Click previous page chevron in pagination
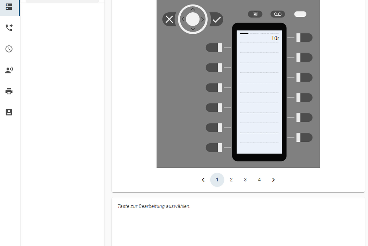Screen dimensions: 368x246 (x=203, y=180)
